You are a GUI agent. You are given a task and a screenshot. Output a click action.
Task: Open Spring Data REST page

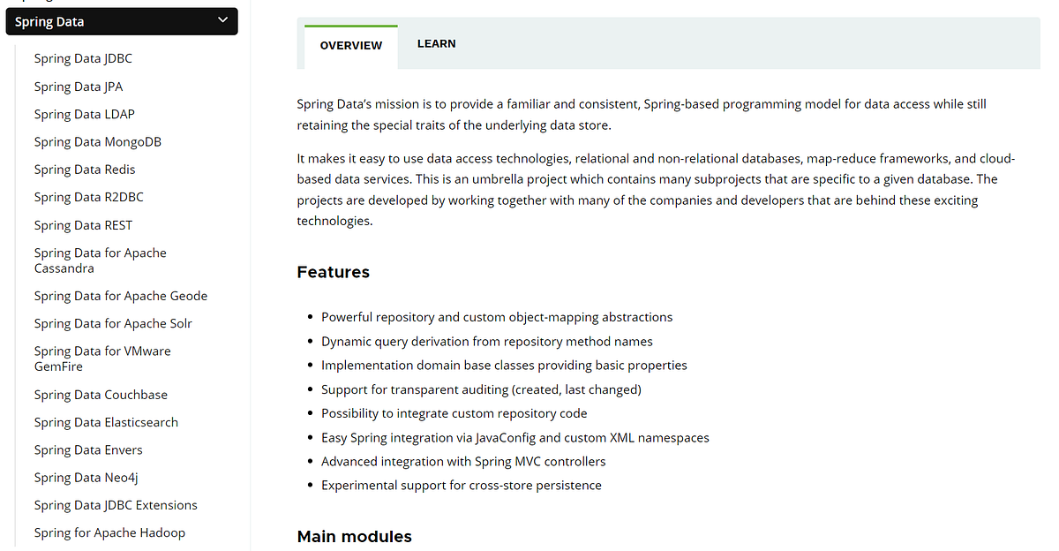[83, 224]
